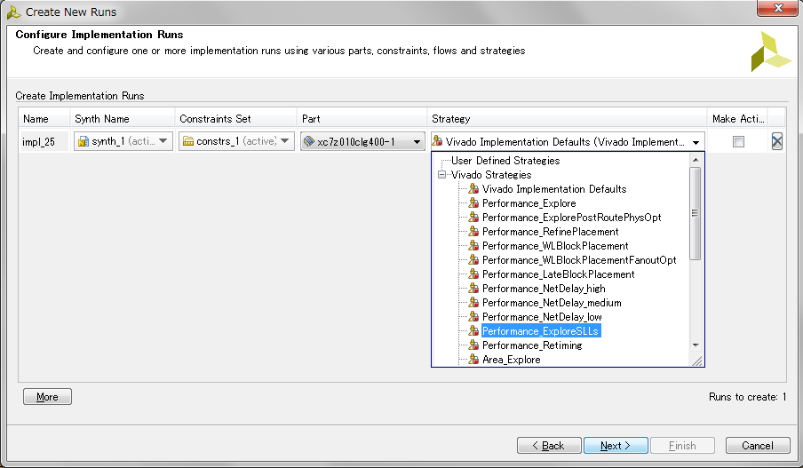The width and height of the screenshot is (803, 468).
Task: Pick the Performance_WLBlockPlacement strategy
Action: (555, 246)
